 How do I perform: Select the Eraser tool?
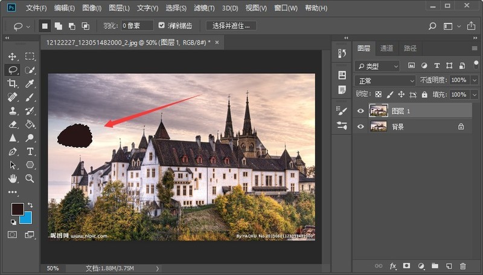click(x=12, y=125)
